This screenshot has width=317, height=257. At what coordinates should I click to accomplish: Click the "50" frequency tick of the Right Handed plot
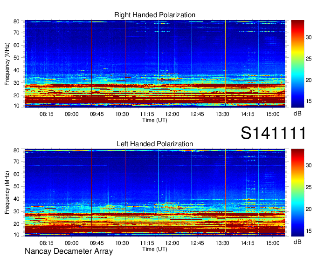[16, 58]
